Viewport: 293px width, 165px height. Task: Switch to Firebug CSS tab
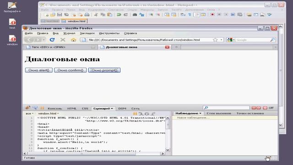pyautogui.click(x=85, y=109)
